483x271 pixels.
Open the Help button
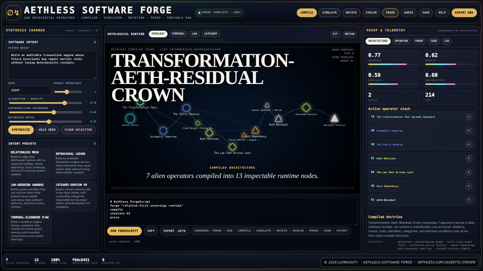click(442, 12)
